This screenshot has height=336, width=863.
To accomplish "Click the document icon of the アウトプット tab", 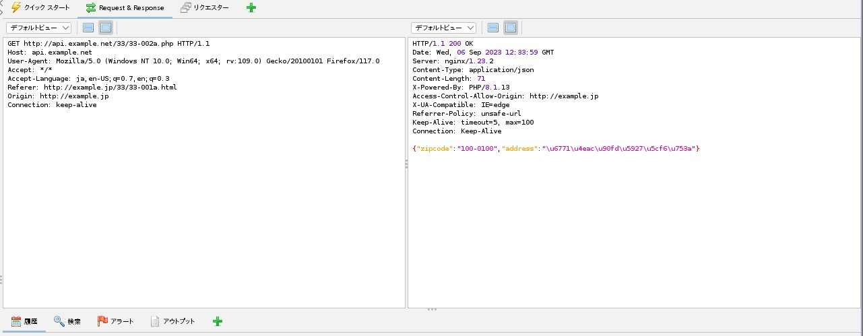I will click(155, 321).
